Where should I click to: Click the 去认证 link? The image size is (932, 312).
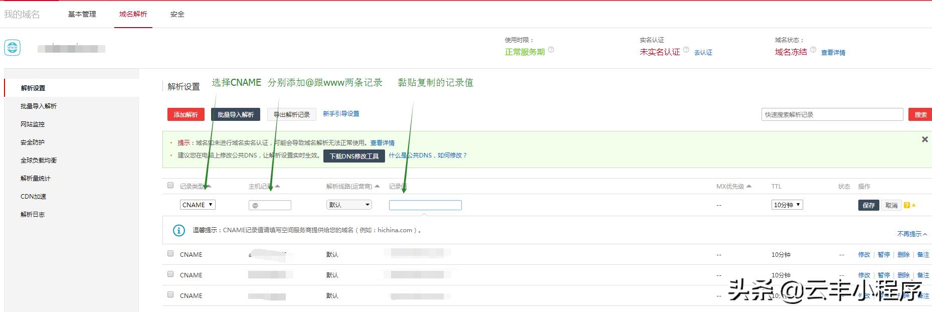pyautogui.click(x=703, y=52)
